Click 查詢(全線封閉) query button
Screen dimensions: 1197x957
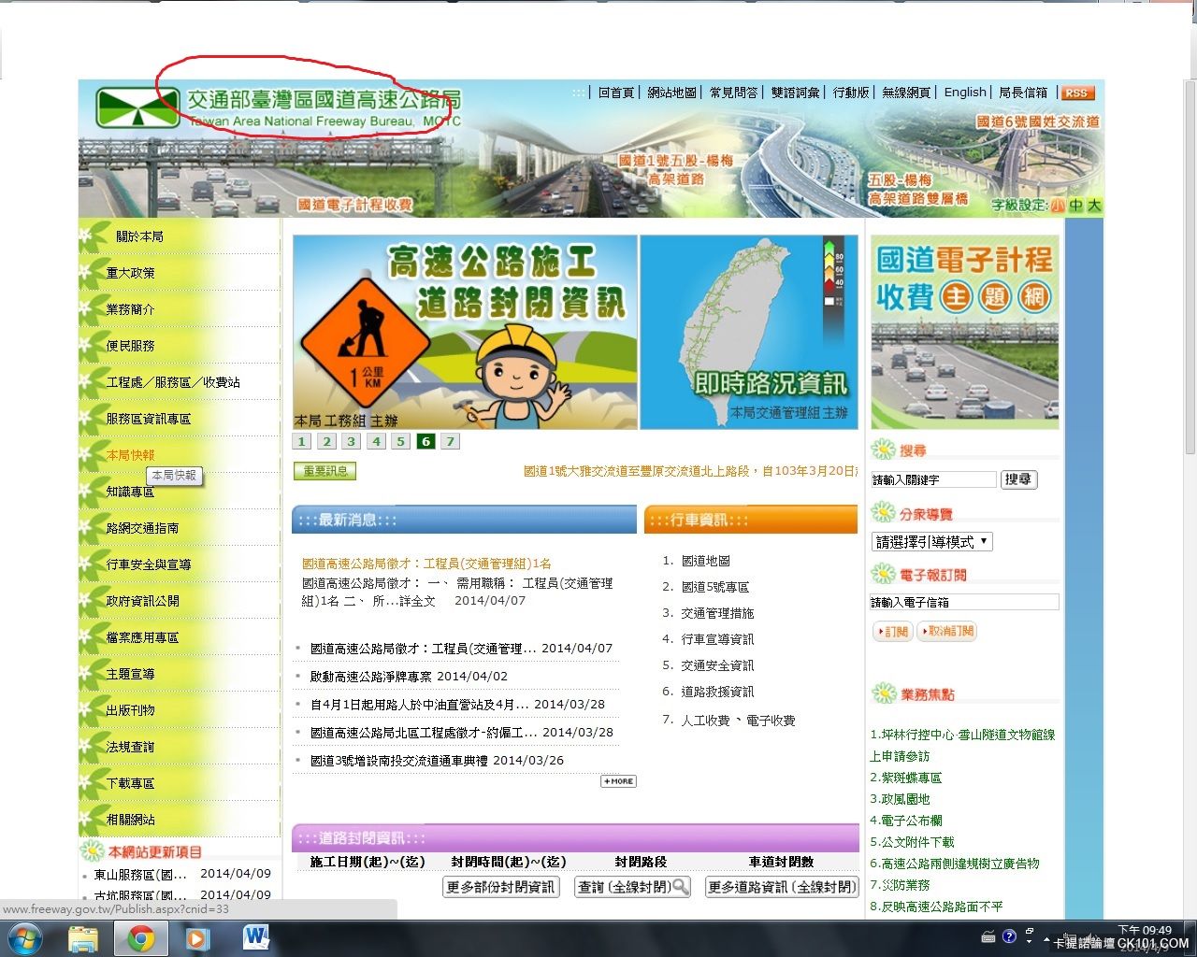(x=632, y=887)
